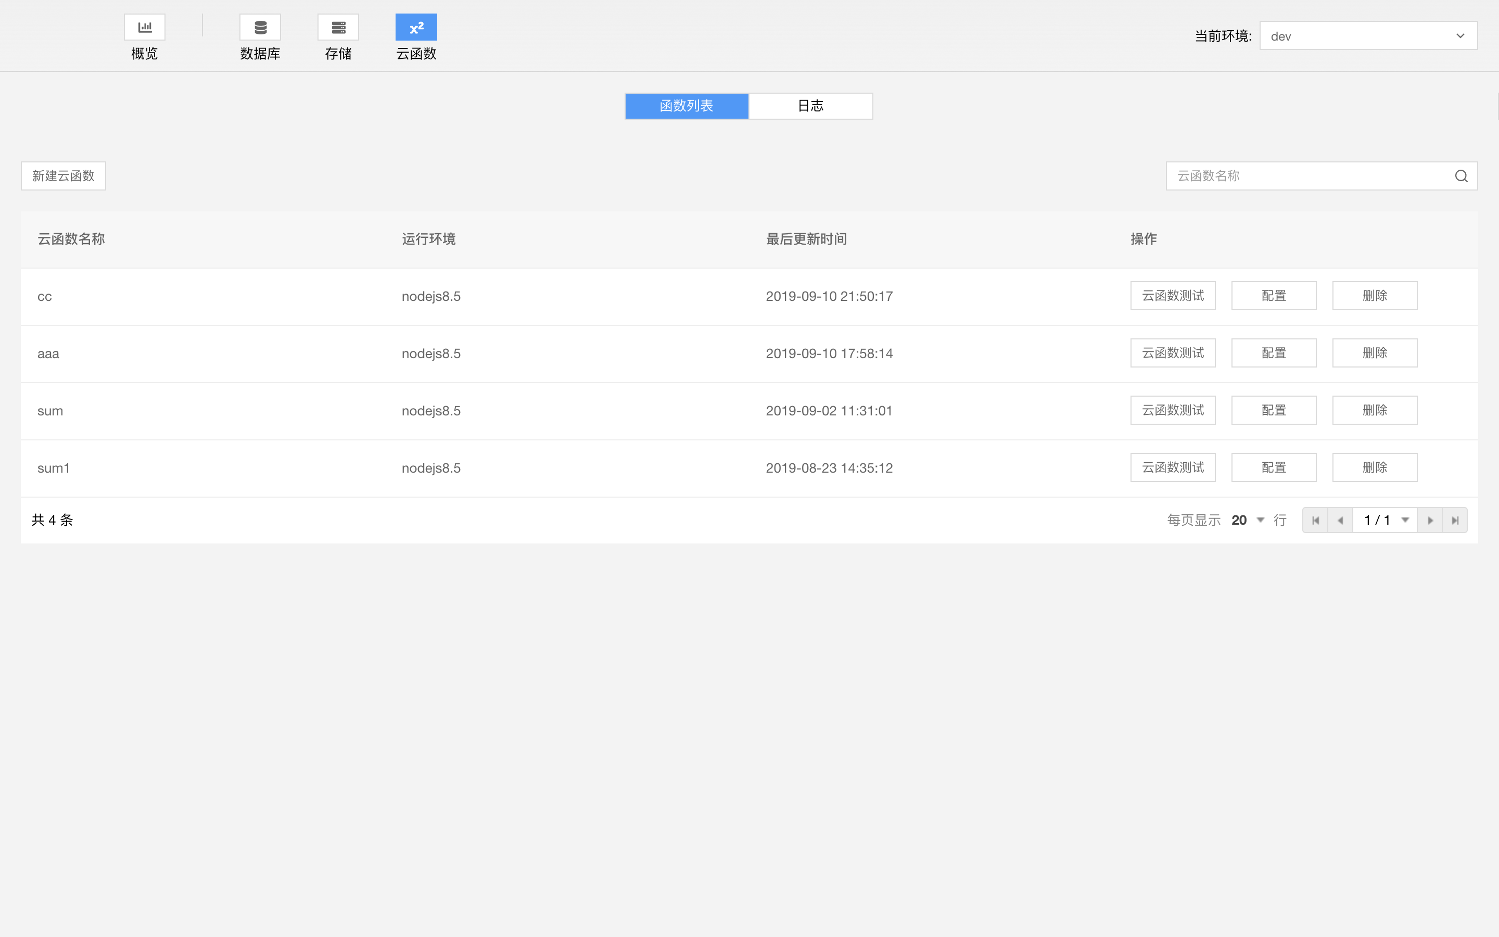The height and width of the screenshot is (937, 1499).
Task: Open the 概览 overview chart icon
Action: (x=144, y=27)
